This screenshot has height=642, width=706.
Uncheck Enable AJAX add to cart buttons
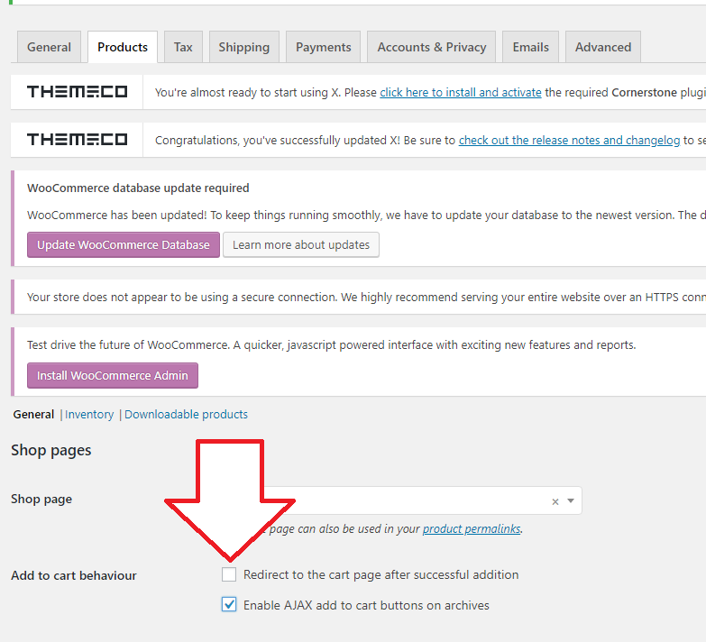tap(229, 604)
